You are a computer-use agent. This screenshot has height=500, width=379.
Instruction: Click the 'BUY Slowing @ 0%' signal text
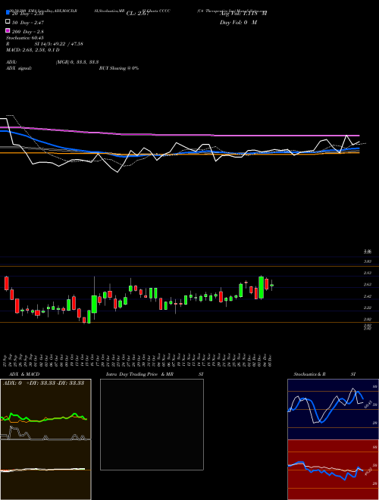coord(119,68)
